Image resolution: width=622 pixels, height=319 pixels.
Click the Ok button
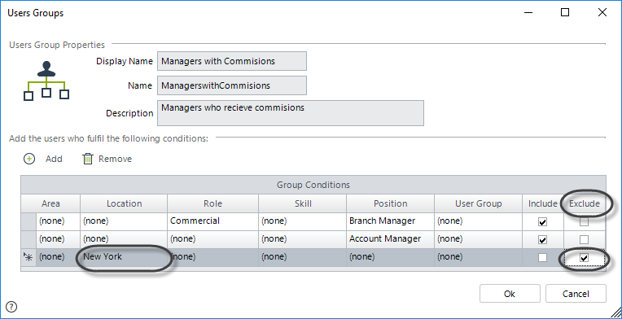click(510, 294)
